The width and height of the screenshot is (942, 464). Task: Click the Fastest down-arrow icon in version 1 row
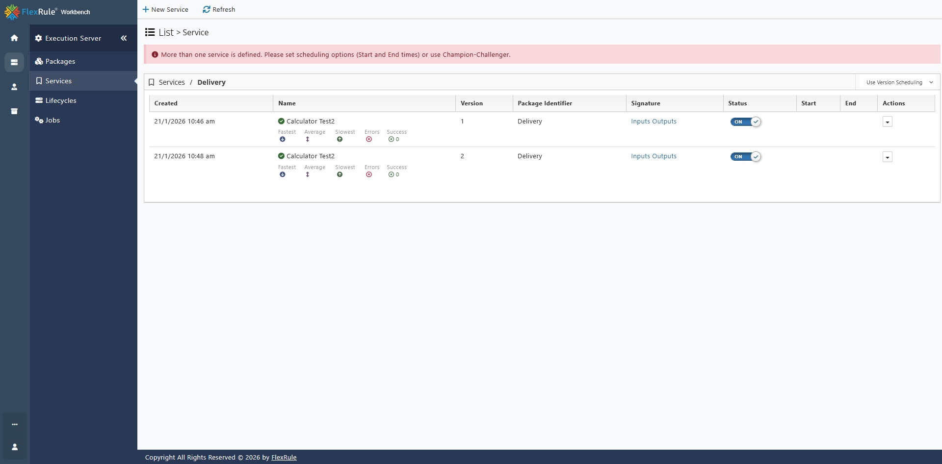[x=283, y=139]
